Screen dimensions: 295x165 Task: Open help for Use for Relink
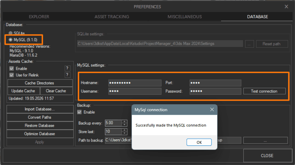pyautogui.click(x=67, y=75)
